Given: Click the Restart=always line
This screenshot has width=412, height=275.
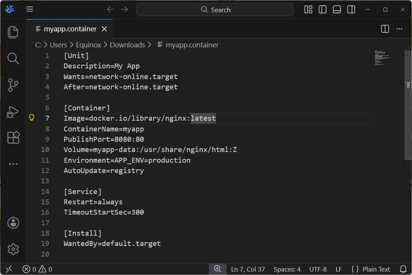Looking at the screenshot, I should point(93,202).
